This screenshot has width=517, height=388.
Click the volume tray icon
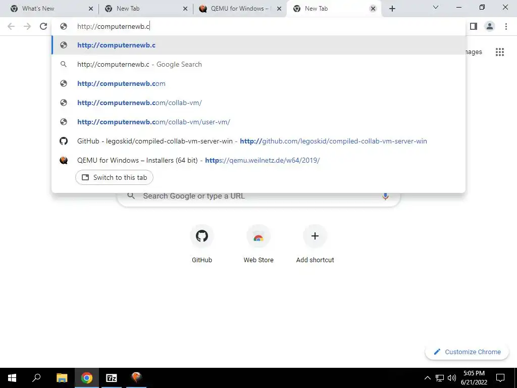(452, 378)
